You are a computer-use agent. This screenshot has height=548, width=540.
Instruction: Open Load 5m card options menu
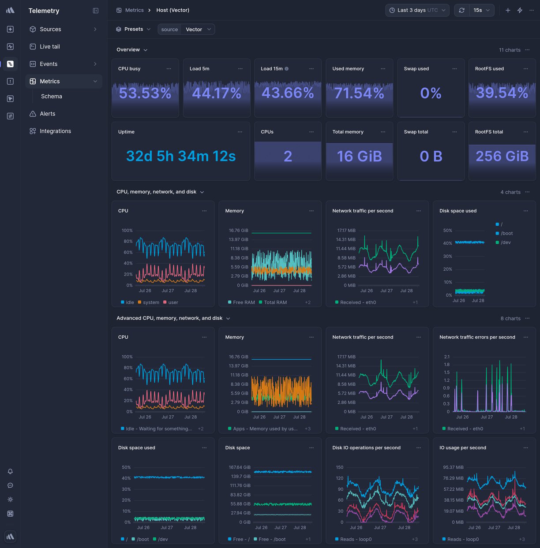[240, 69]
